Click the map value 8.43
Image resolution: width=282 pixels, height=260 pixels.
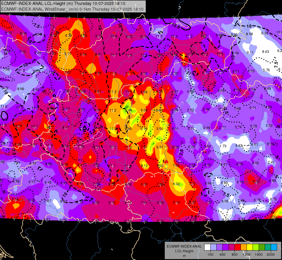coord(266,52)
